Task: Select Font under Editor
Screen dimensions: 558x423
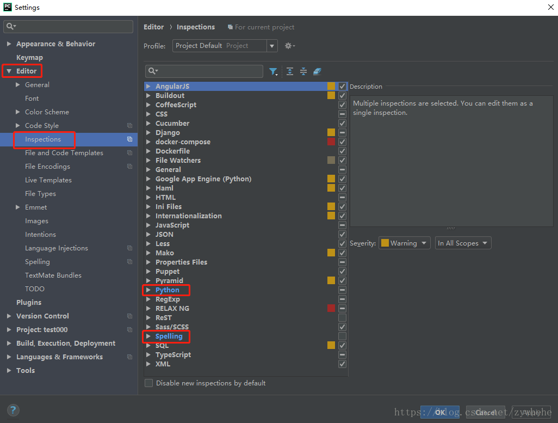Action: click(32, 99)
